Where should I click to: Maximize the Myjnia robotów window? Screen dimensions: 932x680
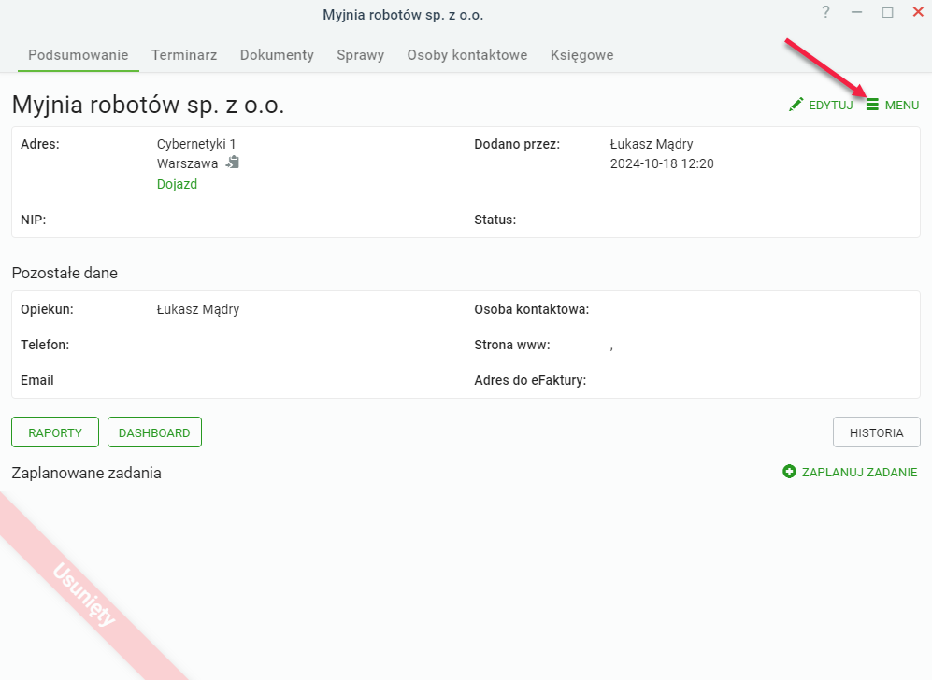[887, 12]
